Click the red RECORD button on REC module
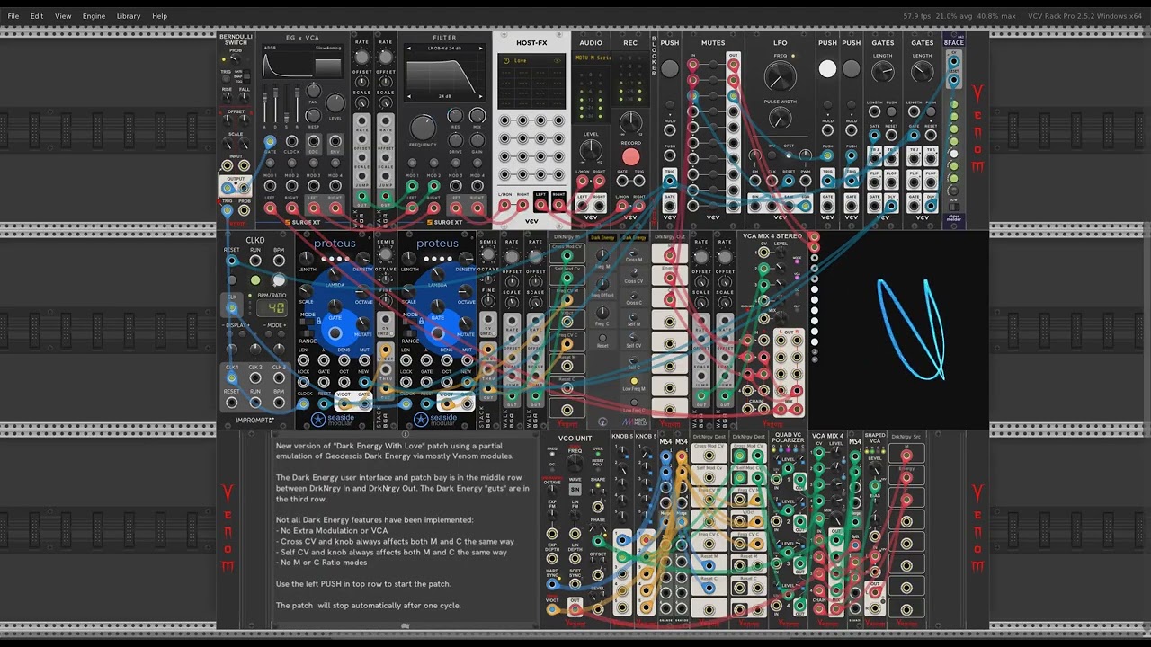Viewport: 1151px width, 647px height. 630,158
